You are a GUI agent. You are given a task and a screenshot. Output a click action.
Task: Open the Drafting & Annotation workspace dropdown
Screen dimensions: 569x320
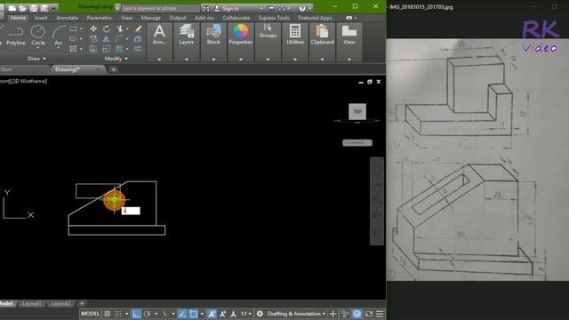click(296, 314)
